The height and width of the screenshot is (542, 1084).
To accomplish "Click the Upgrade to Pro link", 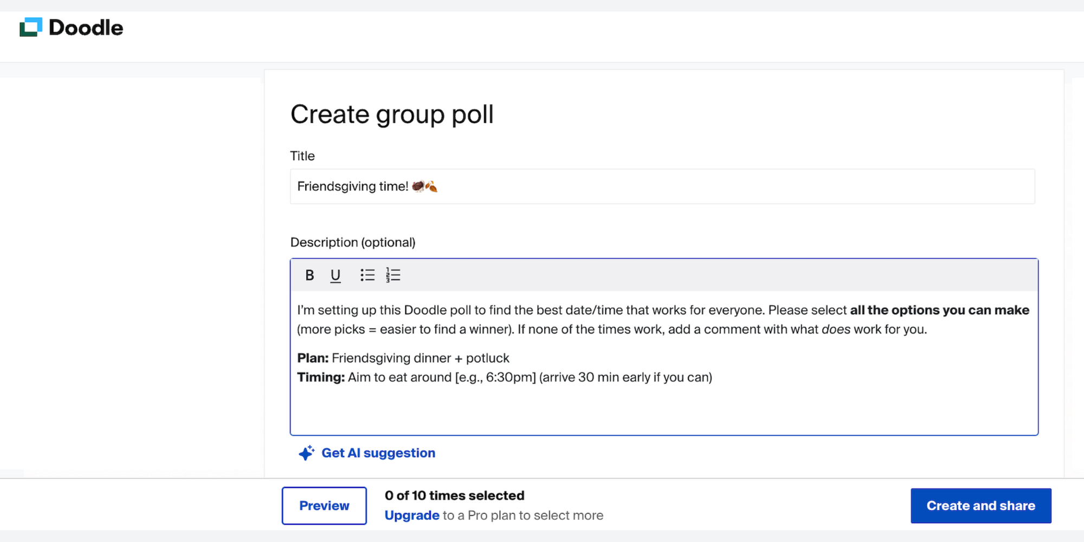I will click(411, 515).
